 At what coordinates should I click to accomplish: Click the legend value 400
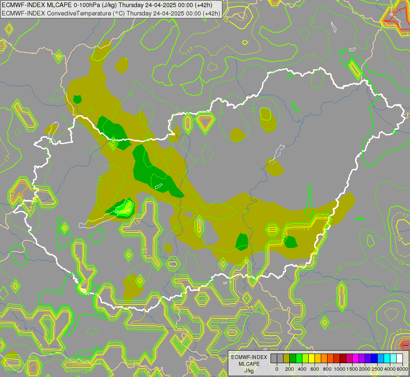coord(302,369)
